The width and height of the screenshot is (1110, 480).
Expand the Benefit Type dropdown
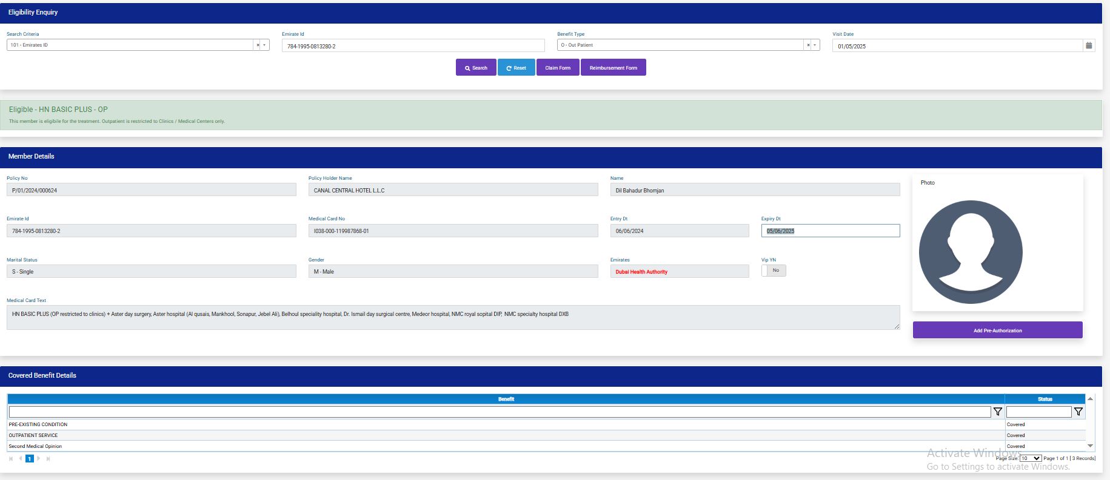[x=815, y=45]
